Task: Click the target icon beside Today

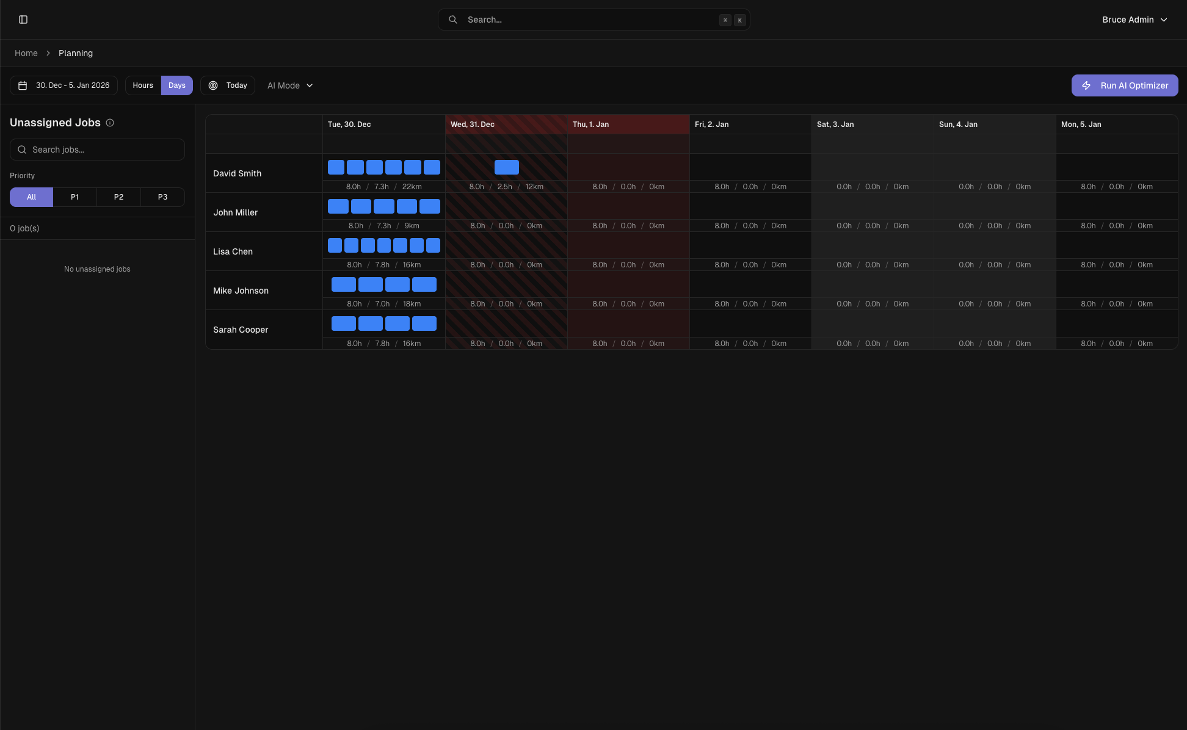Action: [x=213, y=85]
